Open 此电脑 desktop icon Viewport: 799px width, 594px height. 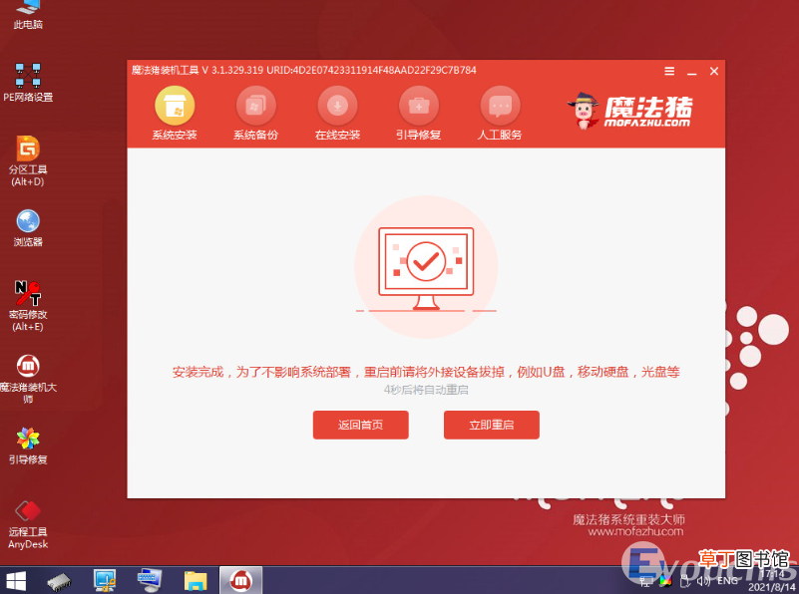click(28, 15)
